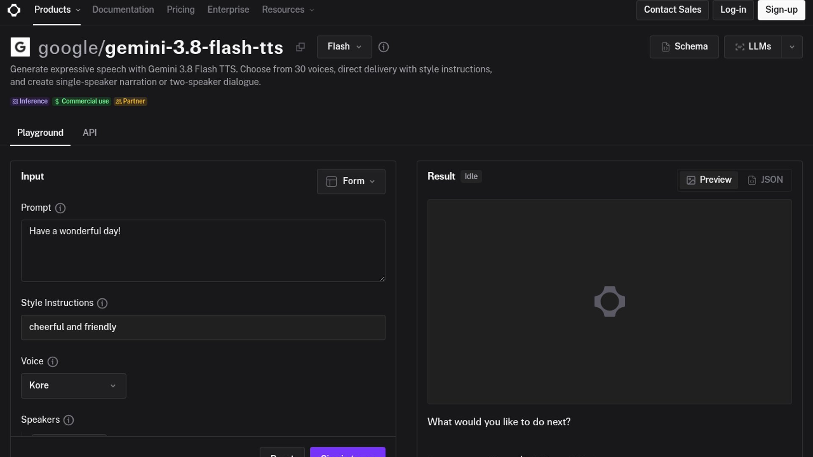
Task: Click the result preview placeholder area
Action: [610, 302]
